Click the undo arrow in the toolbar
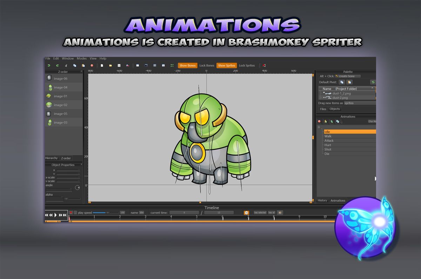 49,66
